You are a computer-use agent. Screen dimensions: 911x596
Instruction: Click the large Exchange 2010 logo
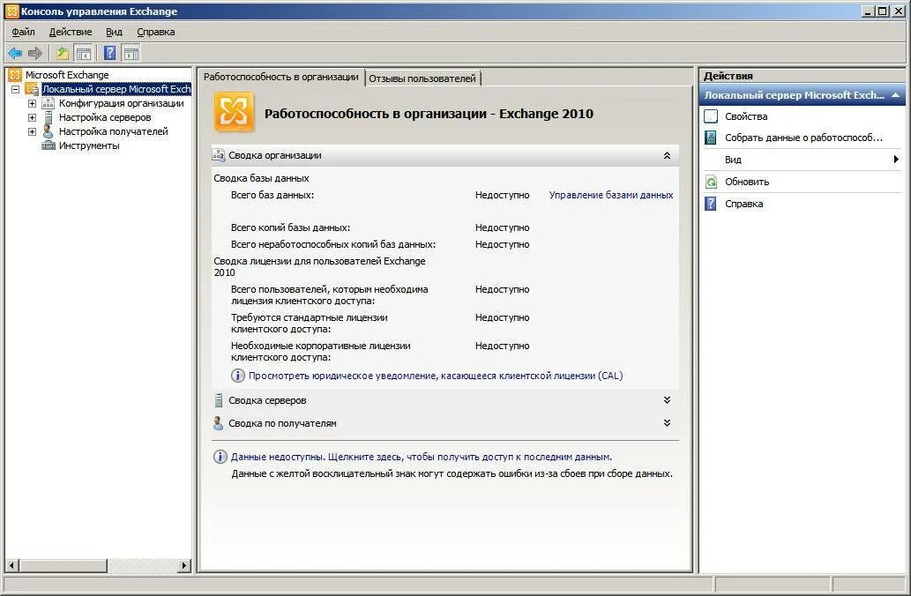click(x=234, y=112)
